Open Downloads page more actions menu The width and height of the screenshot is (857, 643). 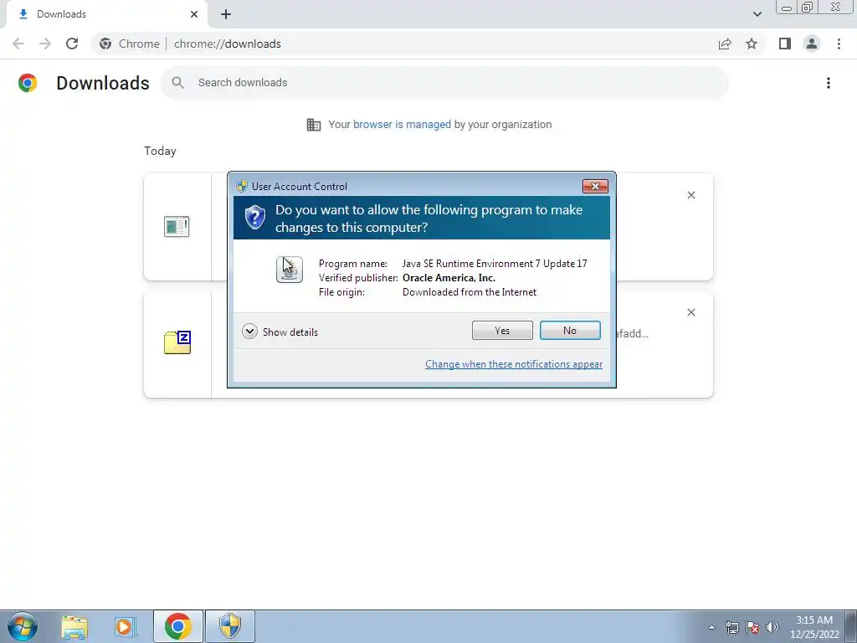click(829, 83)
